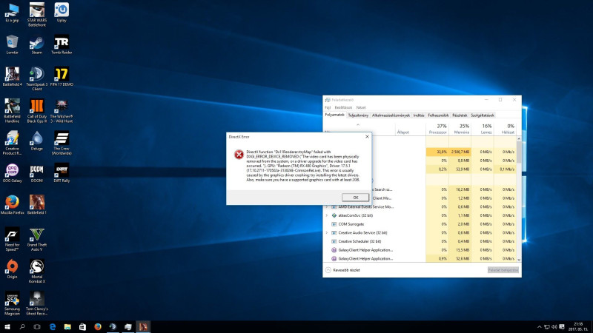Open the Fájl menu in Task Manager
The width and height of the screenshot is (593, 333).
(x=328, y=107)
